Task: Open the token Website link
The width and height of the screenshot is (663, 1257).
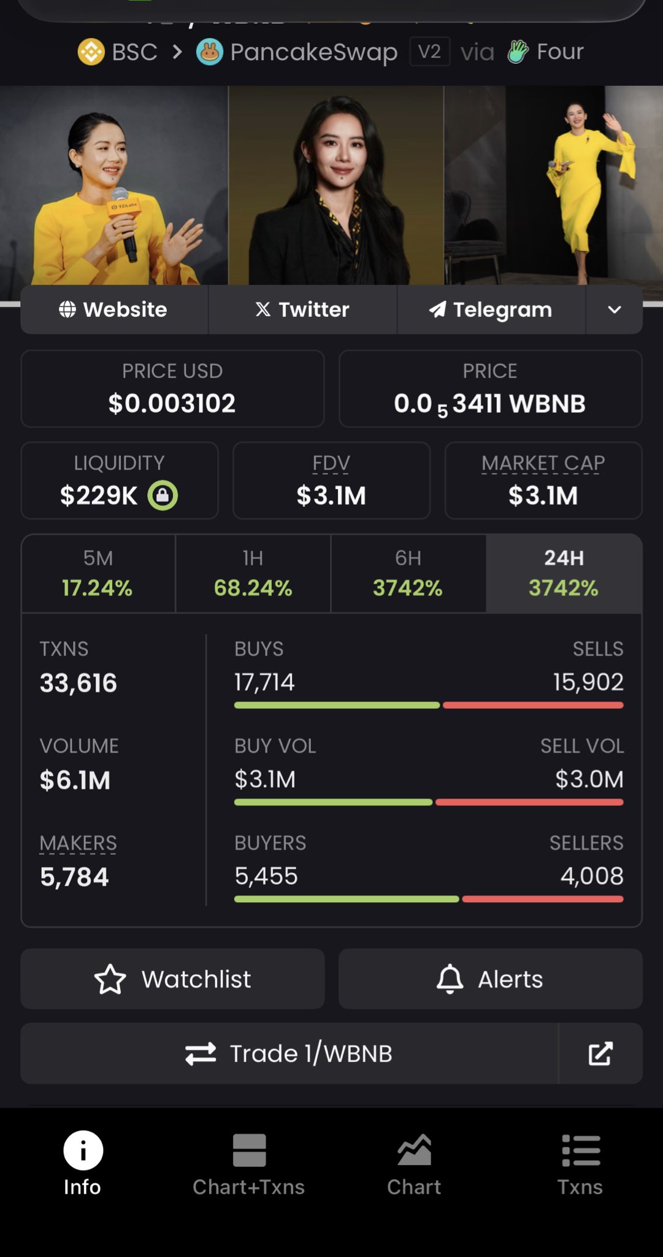Action: click(x=114, y=310)
